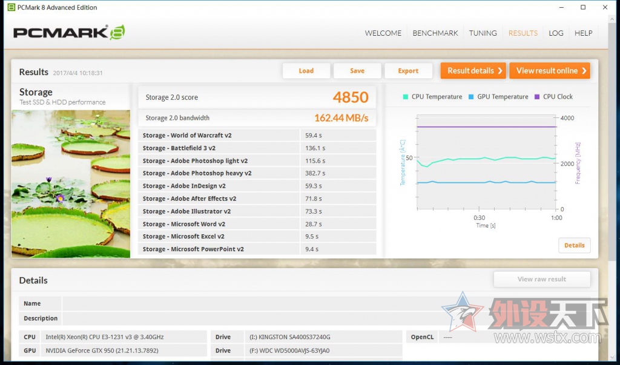Click the Load button
Screen dimensions: 620x365
[x=306, y=71]
